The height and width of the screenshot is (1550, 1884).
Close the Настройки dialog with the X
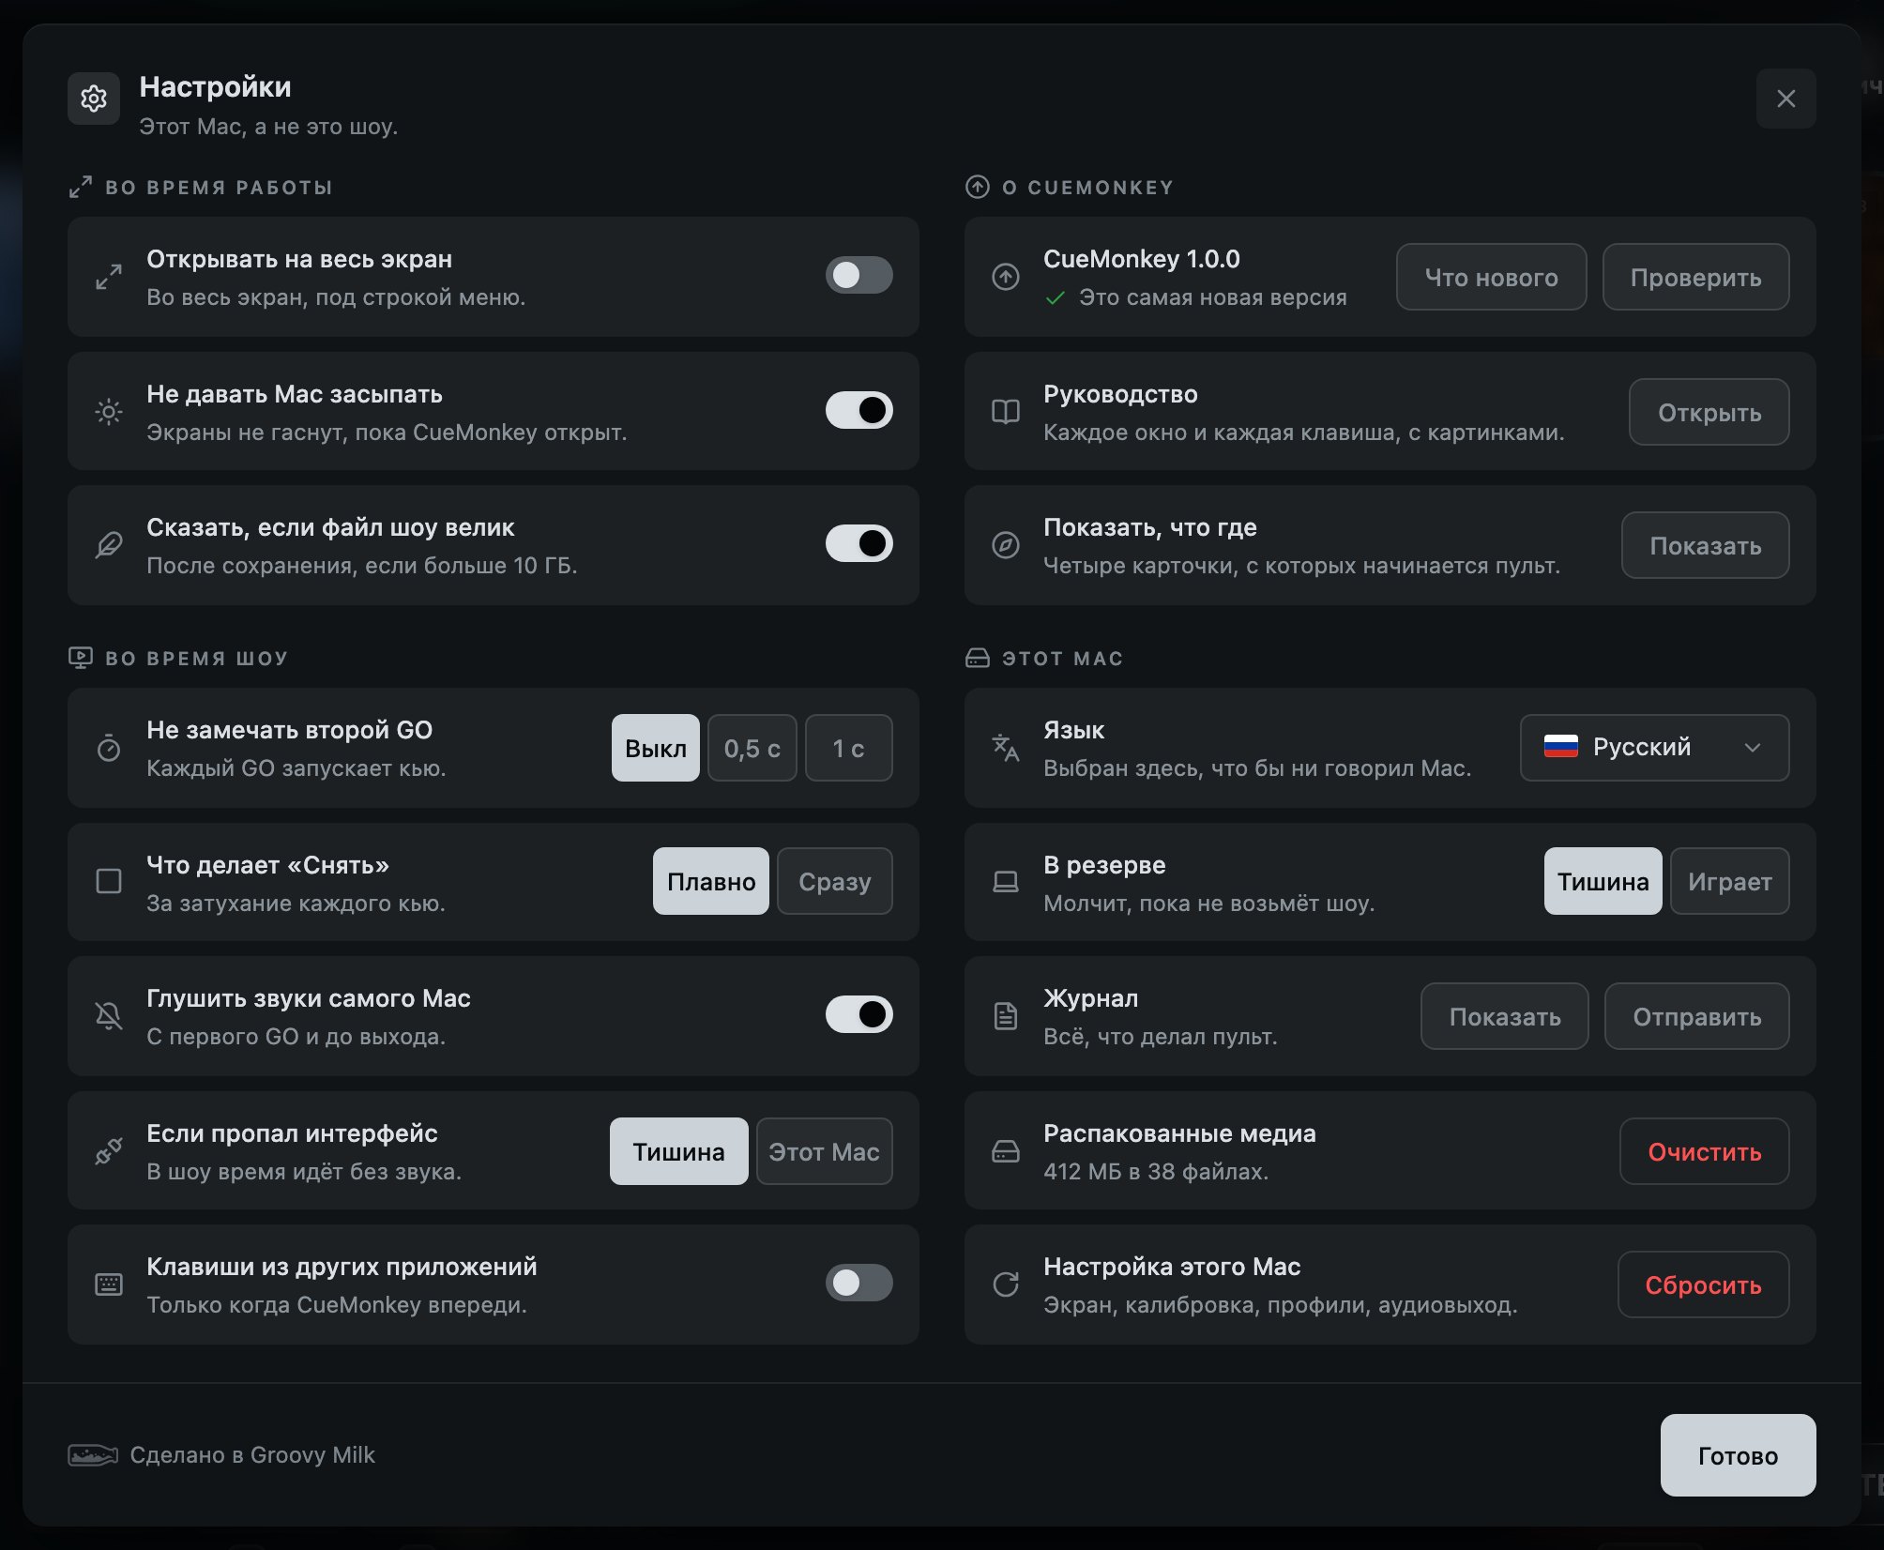(x=1786, y=99)
